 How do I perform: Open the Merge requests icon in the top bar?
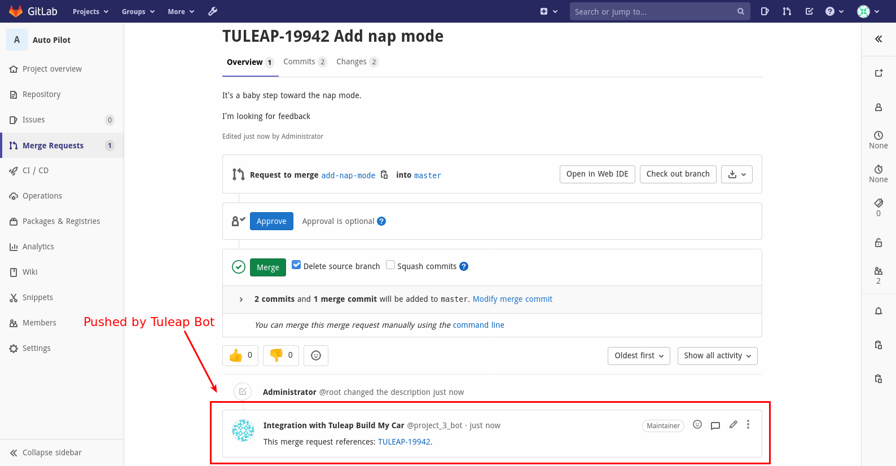[787, 11]
